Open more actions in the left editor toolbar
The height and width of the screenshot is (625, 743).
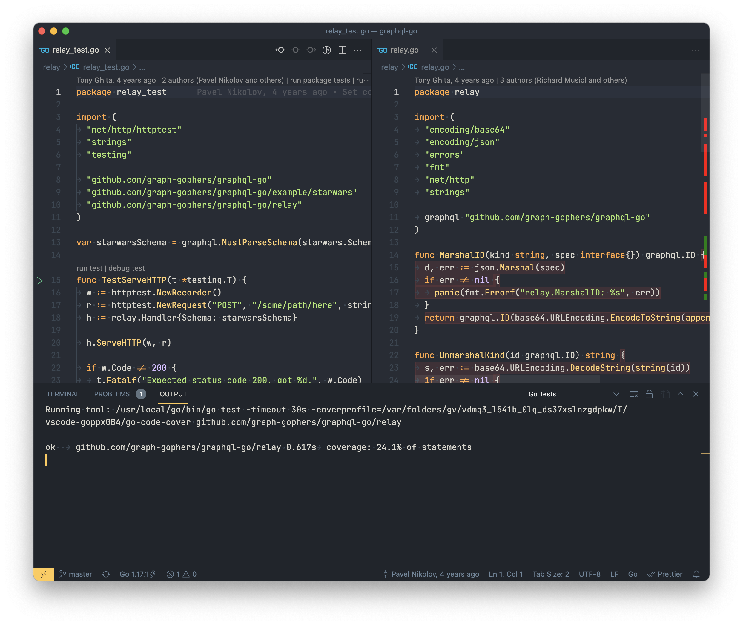tap(358, 50)
